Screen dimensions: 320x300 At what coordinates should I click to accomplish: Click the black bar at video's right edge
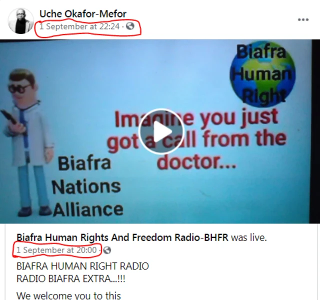tap(315, 131)
